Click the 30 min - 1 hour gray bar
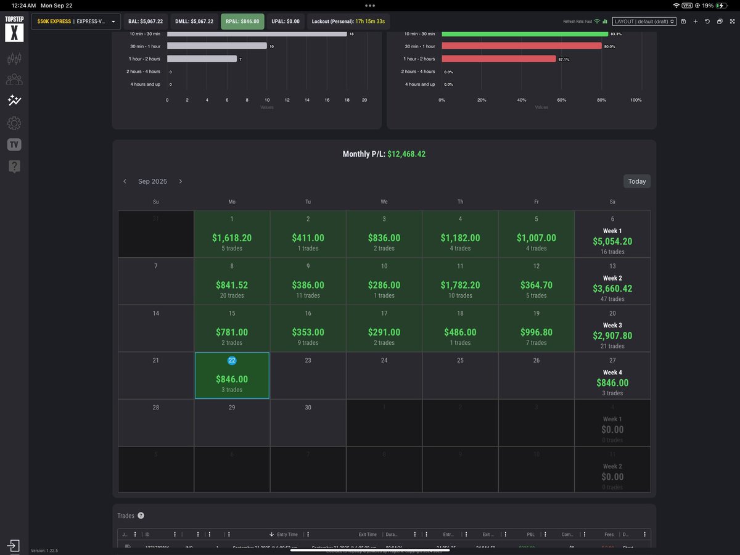The image size is (740, 555). [217, 46]
